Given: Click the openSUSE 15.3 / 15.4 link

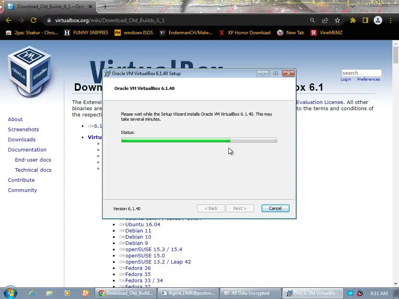Looking at the screenshot, I should 154,250.
